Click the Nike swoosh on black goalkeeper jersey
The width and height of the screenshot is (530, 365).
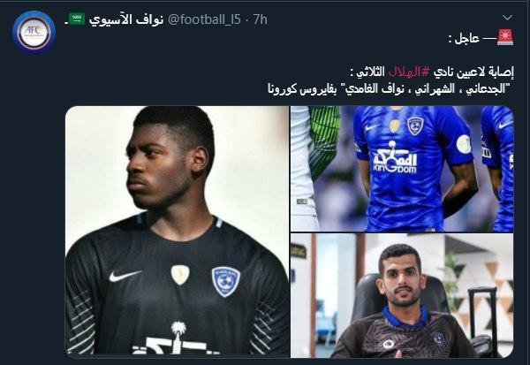pyautogui.click(x=125, y=276)
